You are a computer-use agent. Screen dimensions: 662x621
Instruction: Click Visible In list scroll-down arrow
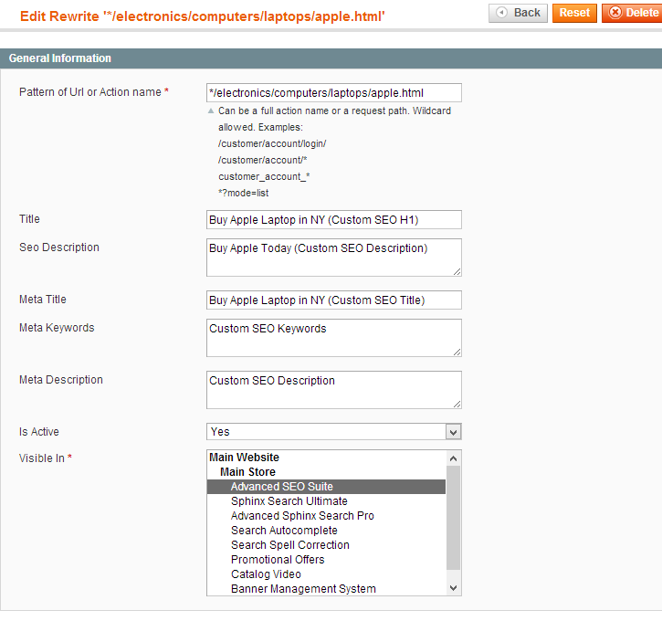pyautogui.click(x=454, y=588)
